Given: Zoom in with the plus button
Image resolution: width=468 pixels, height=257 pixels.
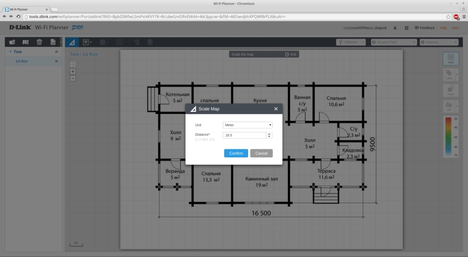Looking at the screenshot, I should pyautogui.click(x=73, y=71).
